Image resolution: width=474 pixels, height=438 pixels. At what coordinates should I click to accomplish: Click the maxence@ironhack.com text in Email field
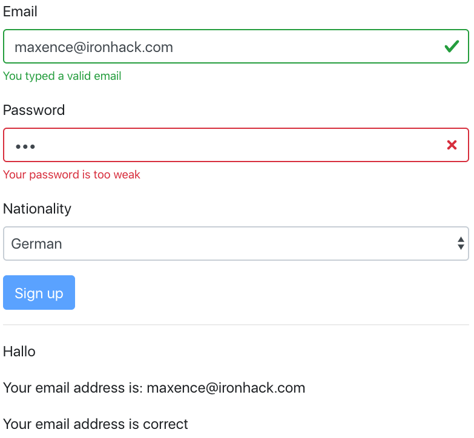[94, 47]
